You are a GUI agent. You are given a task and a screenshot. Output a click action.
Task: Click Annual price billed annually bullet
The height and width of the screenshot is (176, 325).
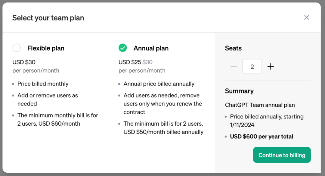[x=159, y=84]
